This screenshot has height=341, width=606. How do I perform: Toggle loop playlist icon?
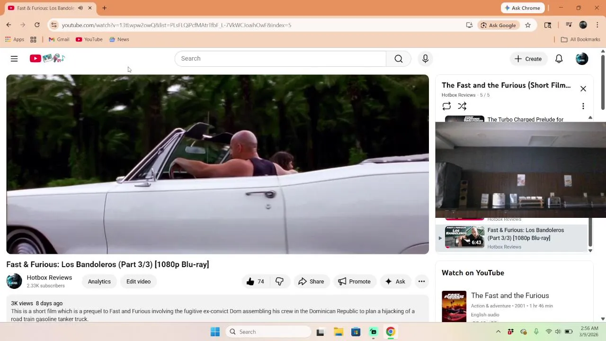pyautogui.click(x=446, y=106)
